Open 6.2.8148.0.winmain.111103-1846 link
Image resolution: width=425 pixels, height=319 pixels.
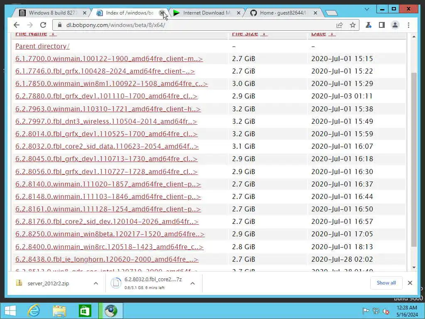[108, 196]
